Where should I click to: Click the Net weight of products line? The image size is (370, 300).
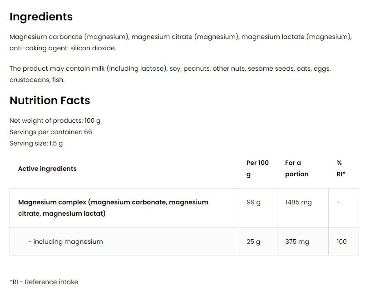click(55, 121)
